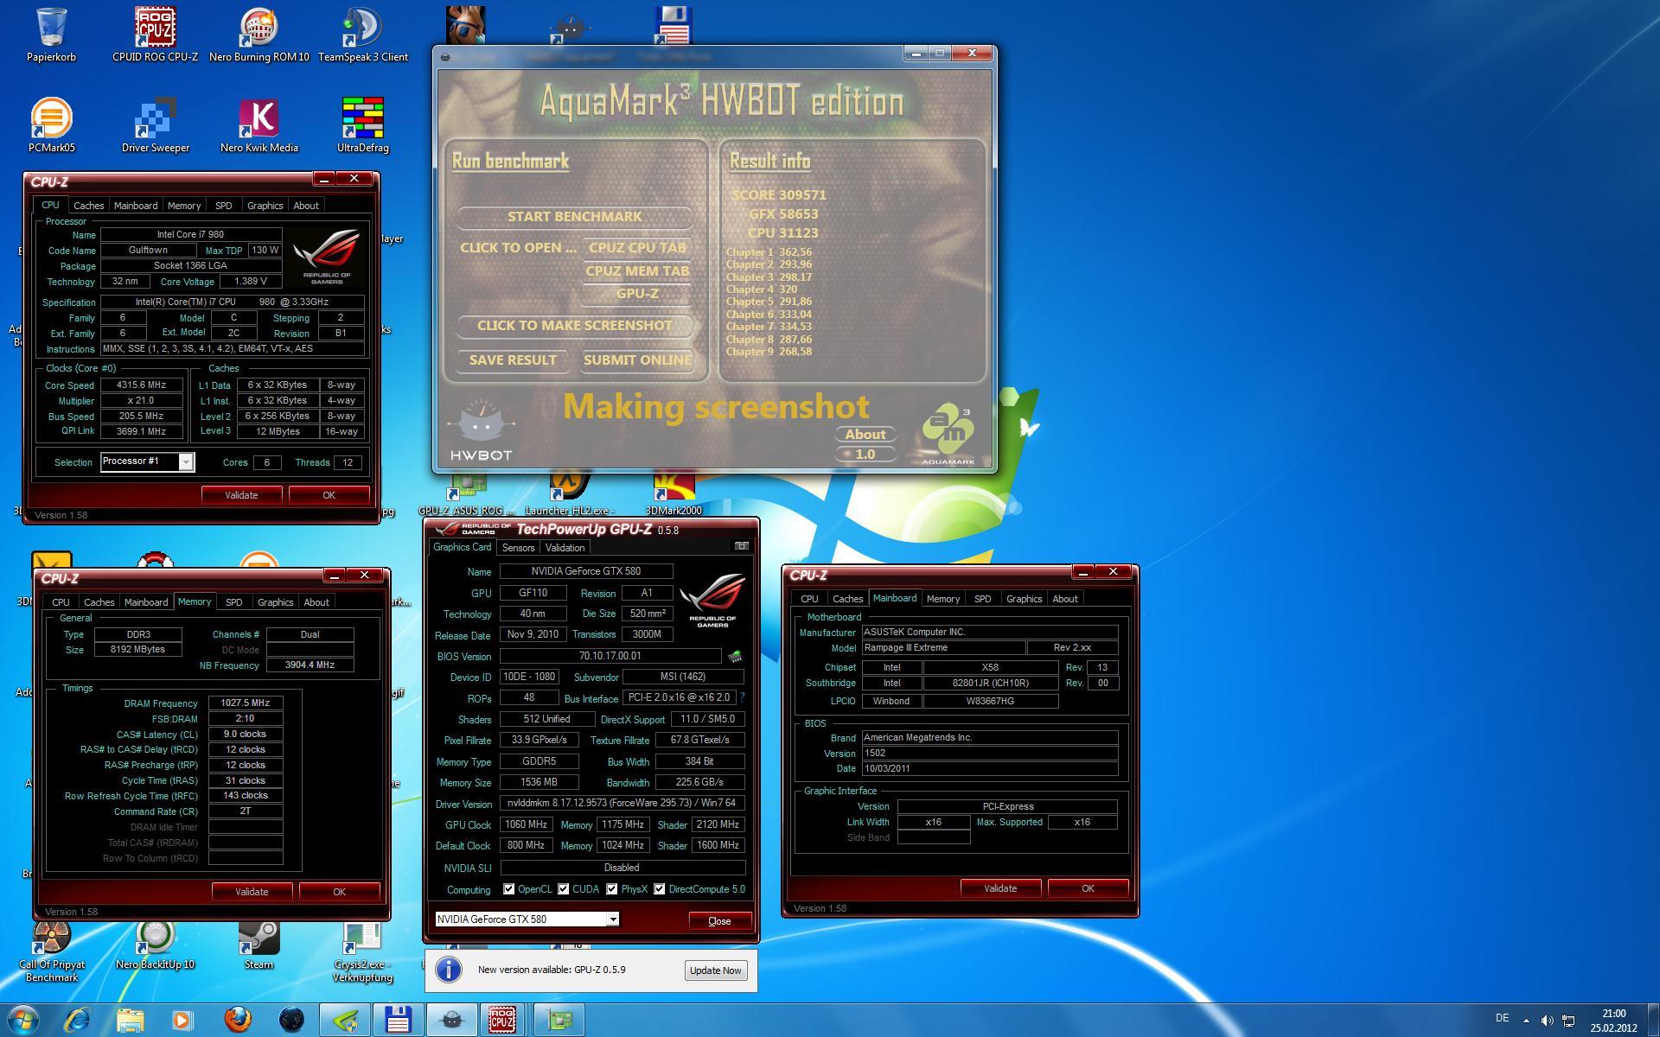Open TeamSpeak 3 Client shortcut
This screenshot has width=1660, height=1037.
pos(362,35)
